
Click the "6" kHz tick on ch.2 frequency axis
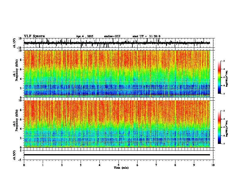pos(22,119)
